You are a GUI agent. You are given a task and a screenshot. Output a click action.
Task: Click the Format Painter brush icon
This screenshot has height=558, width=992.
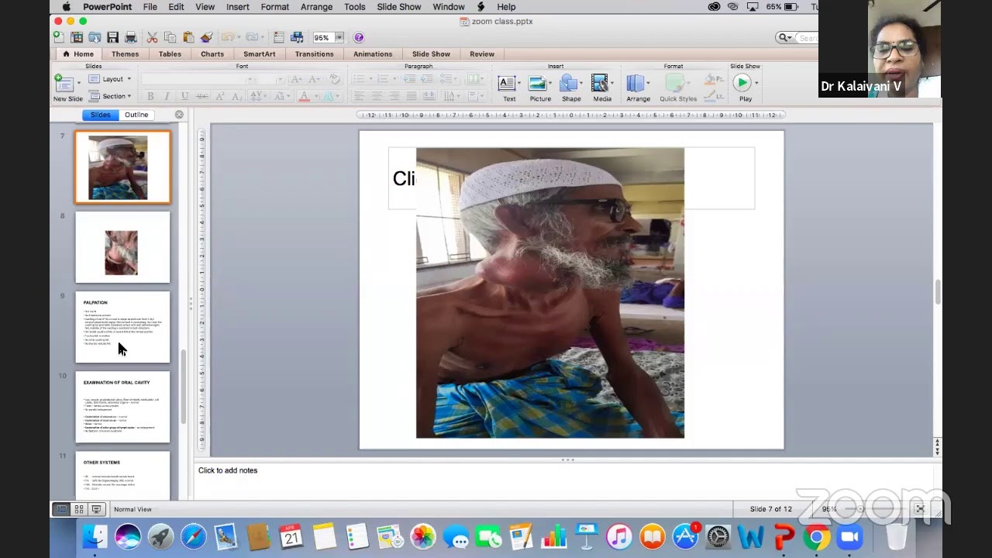click(x=206, y=37)
